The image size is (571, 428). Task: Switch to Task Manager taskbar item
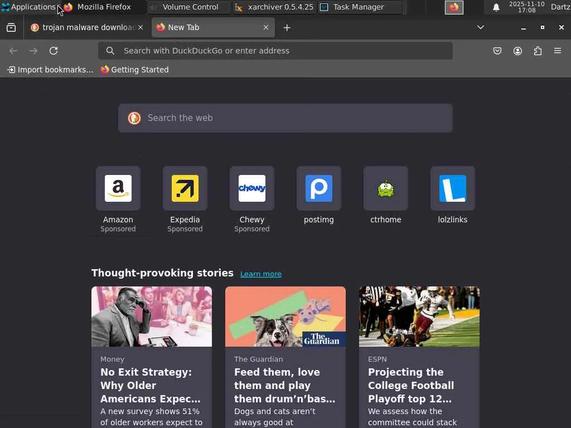click(x=360, y=7)
